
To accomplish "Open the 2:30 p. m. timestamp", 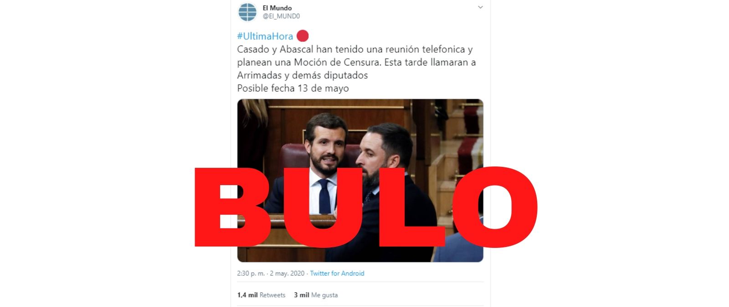I will click(251, 273).
